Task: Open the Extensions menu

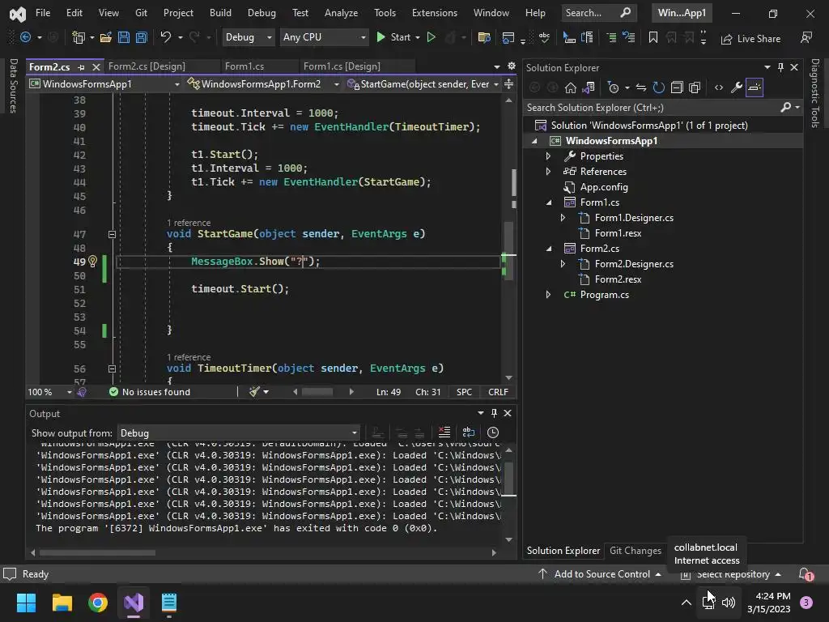Action: pos(435,13)
